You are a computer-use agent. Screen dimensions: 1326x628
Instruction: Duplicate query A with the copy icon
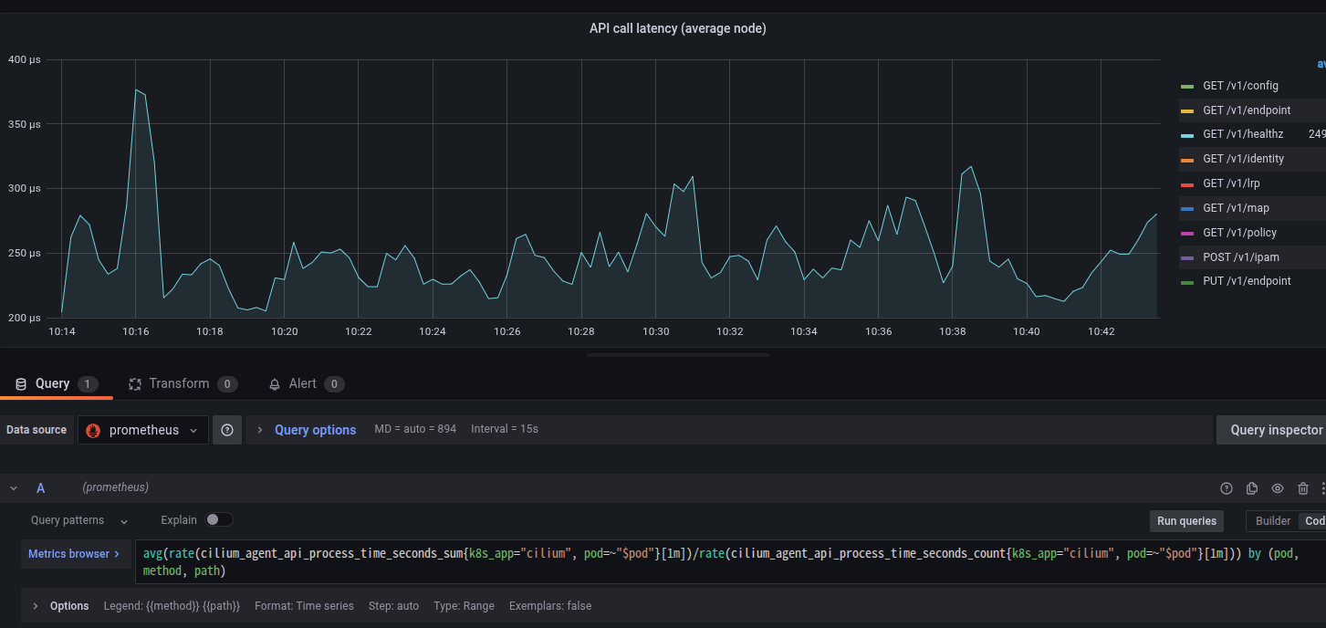pos(1252,488)
